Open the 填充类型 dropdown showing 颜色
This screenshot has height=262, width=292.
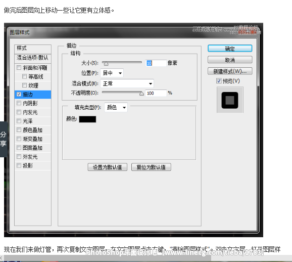(116, 107)
